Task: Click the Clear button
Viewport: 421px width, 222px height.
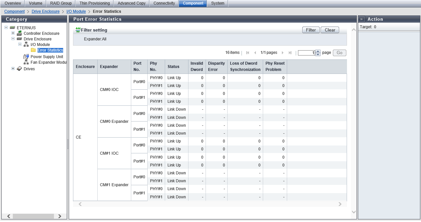Action: click(x=330, y=30)
